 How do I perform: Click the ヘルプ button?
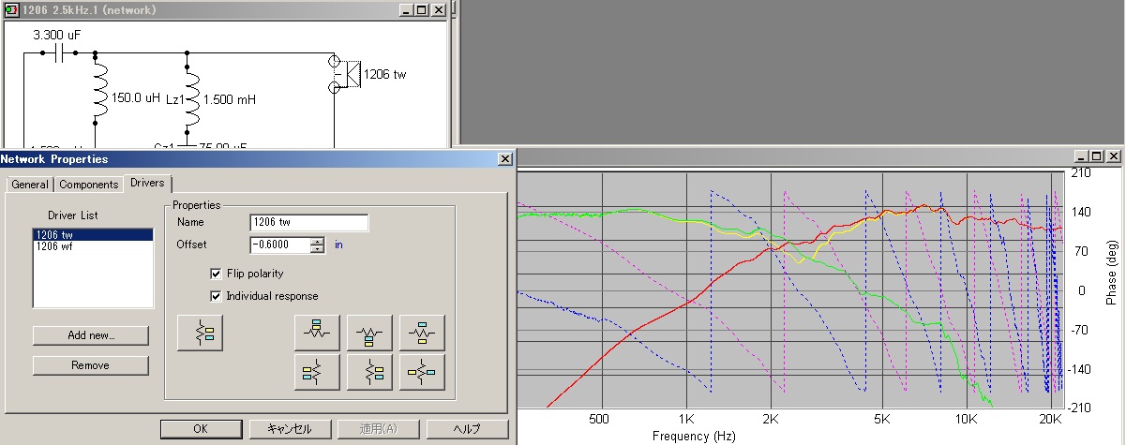467,428
